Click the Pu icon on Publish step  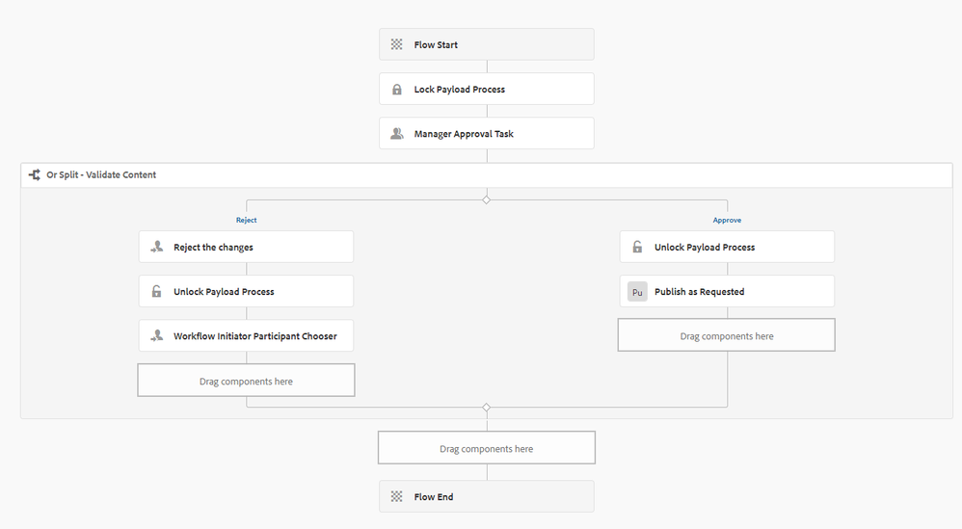point(637,292)
